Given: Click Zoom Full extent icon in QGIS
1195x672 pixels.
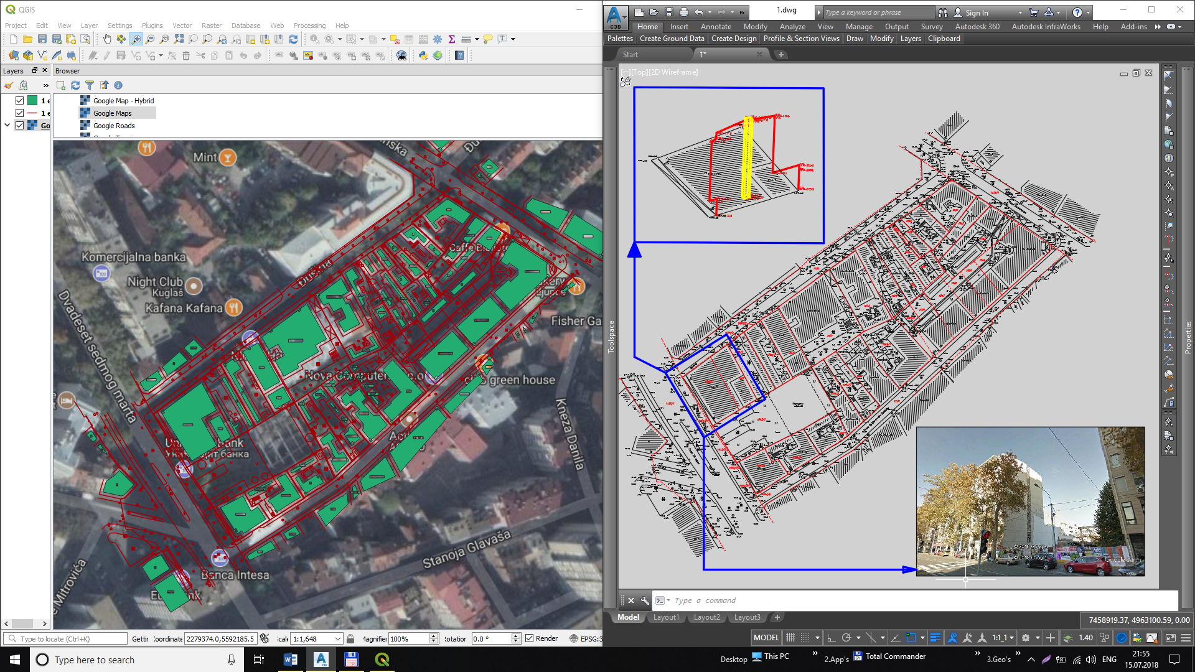Looking at the screenshot, I should point(179,39).
